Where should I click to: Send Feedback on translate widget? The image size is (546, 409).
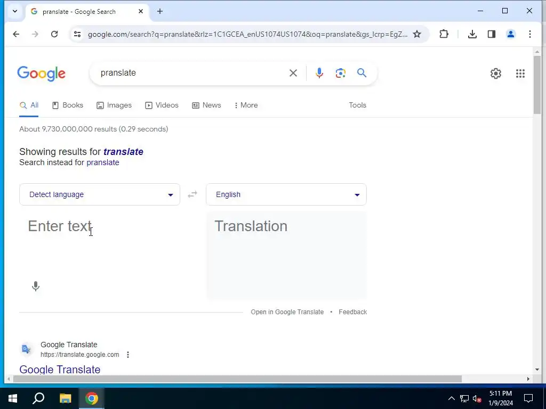pos(353,312)
